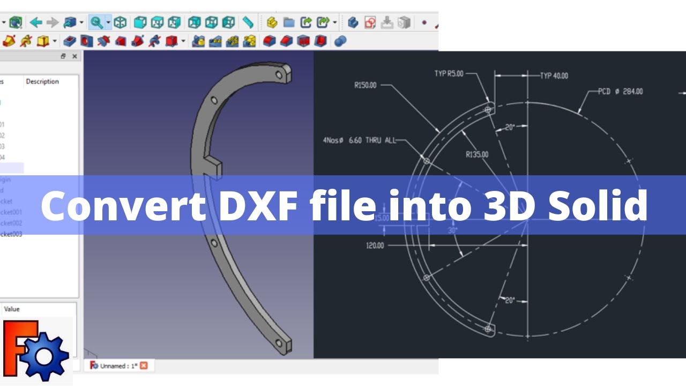
Task: Open the link actions dropdown arrow
Action: 335,23
